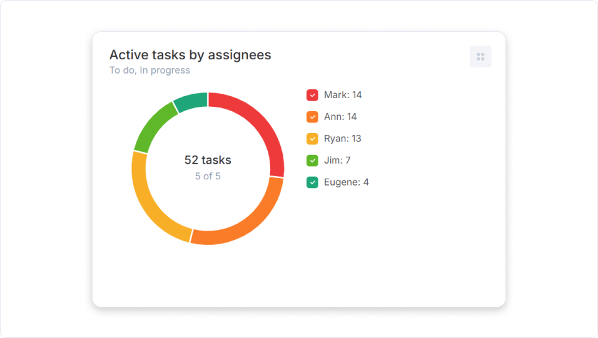Toggle the teal Eugene checkbox
The height and width of the screenshot is (338, 598).
point(313,182)
